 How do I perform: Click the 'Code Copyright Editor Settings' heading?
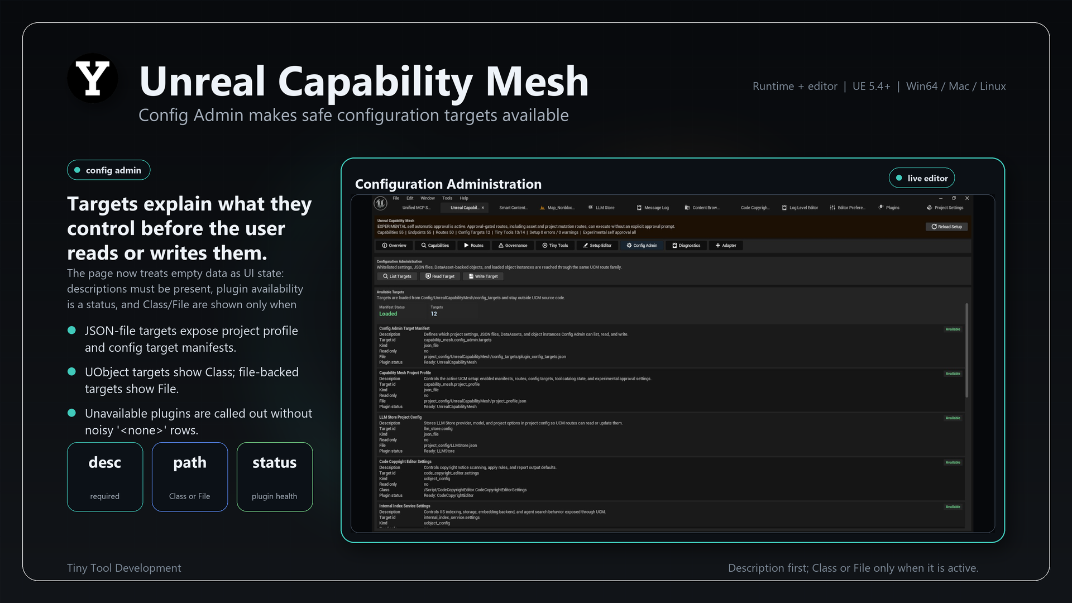pyautogui.click(x=405, y=462)
